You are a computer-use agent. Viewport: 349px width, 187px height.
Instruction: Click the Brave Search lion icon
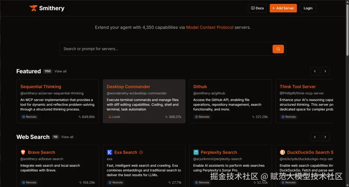click(23, 152)
